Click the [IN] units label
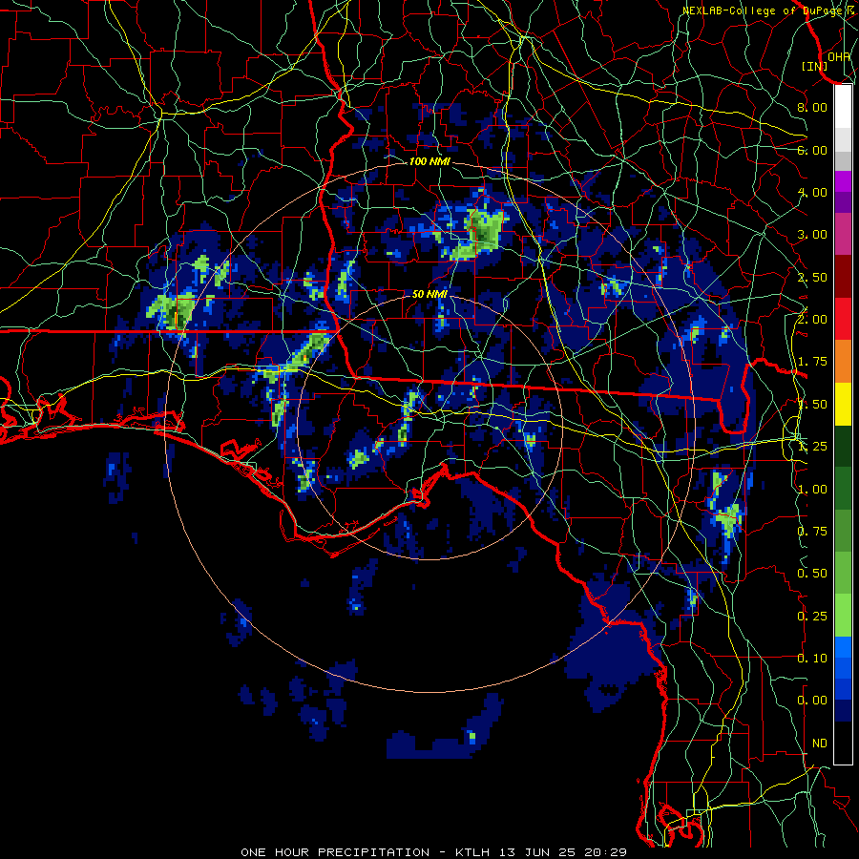This screenshot has height=859, width=859. pos(815,66)
